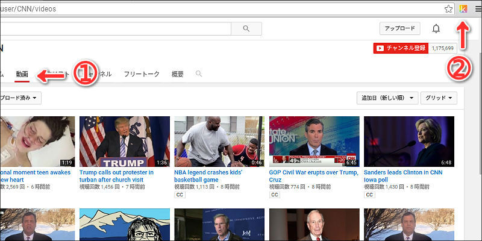
Task: Open the Chrome hamburger menu
Action: coord(478,9)
